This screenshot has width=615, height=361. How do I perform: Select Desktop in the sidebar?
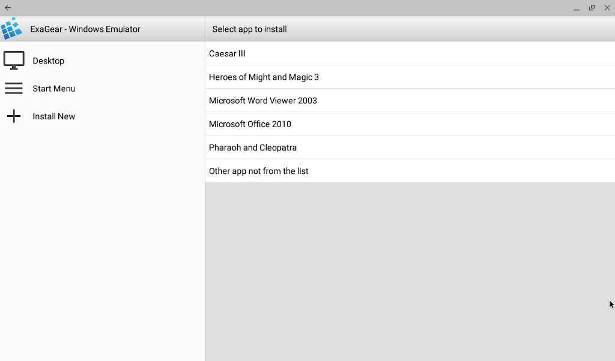pyautogui.click(x=48, y=61)
